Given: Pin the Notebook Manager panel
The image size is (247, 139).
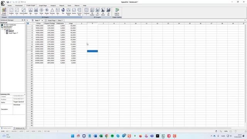Looking at the screenshot, I should (22, 20).
